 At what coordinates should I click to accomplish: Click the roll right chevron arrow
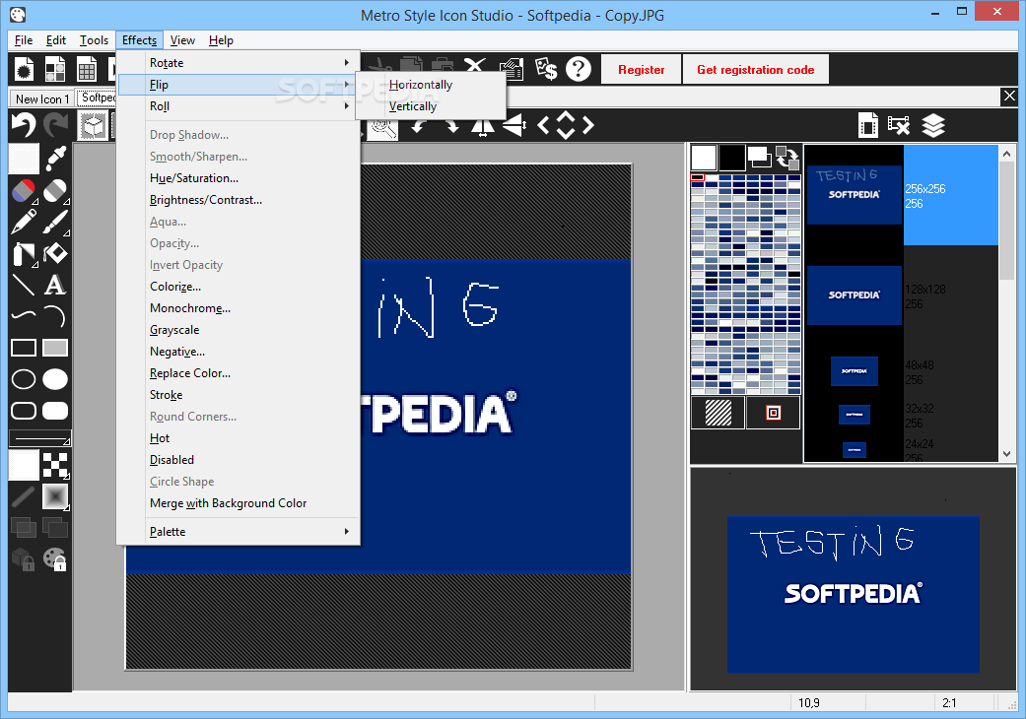pos(588,125)
